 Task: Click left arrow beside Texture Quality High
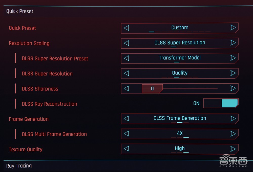(x=126, y=149)
